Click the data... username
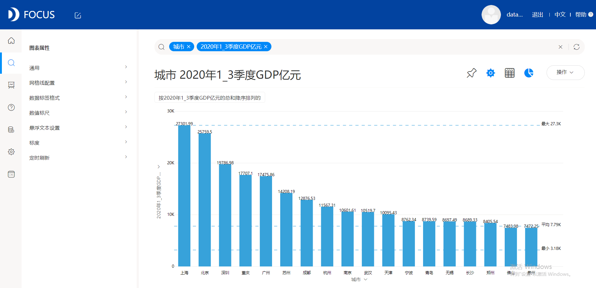Viewport: 596px width, 288px height. (x=515, y=15)
